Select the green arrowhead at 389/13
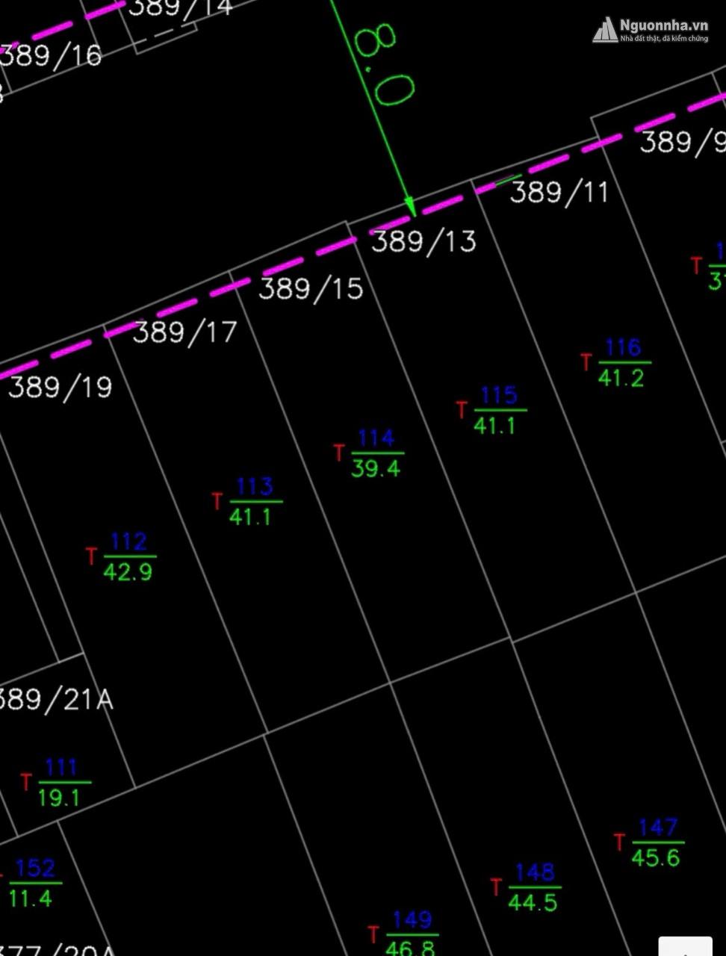 click(x=409, y=206)
